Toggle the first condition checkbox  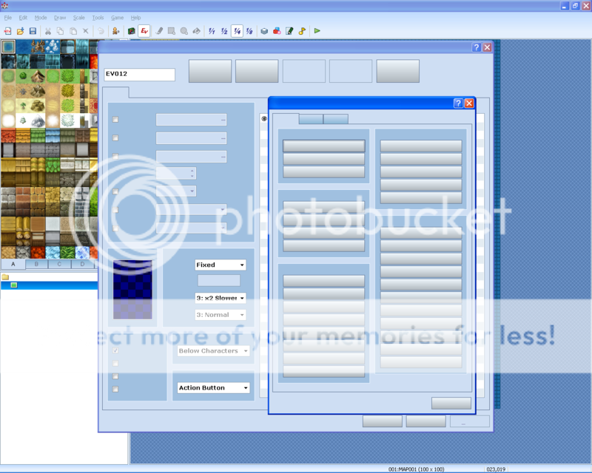pyautogui.click(x=115, y=119)
